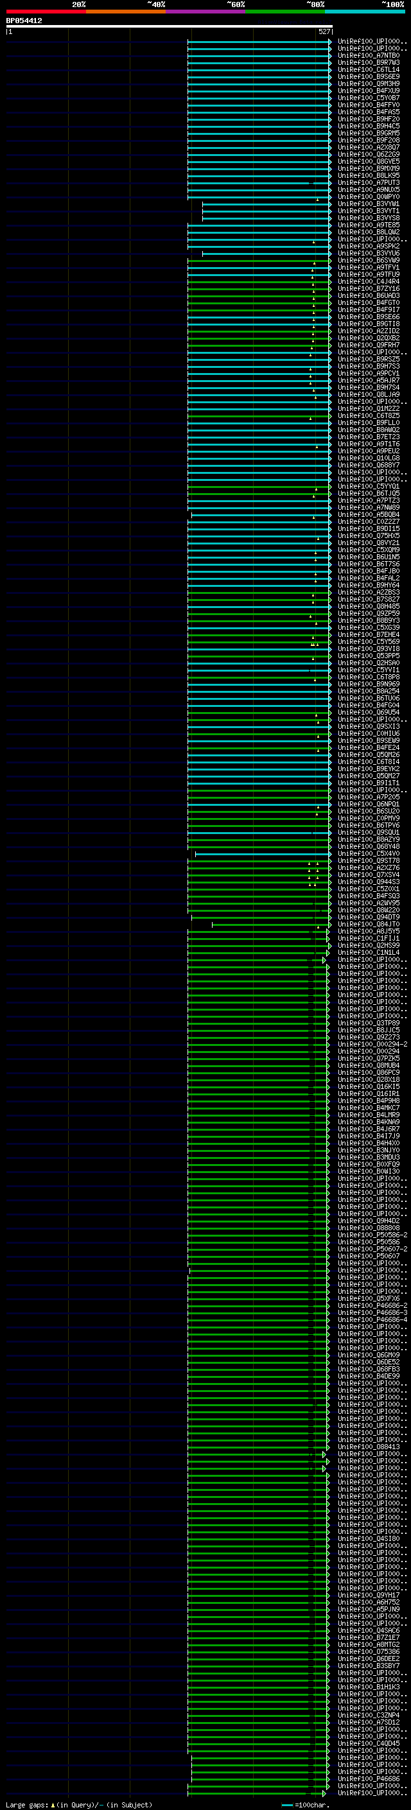The height and width of the screenshot is (1810, 411).
Task: Click label UniRef100_B3VYU6
Action: pyautogui.click(x=369, y=253)
